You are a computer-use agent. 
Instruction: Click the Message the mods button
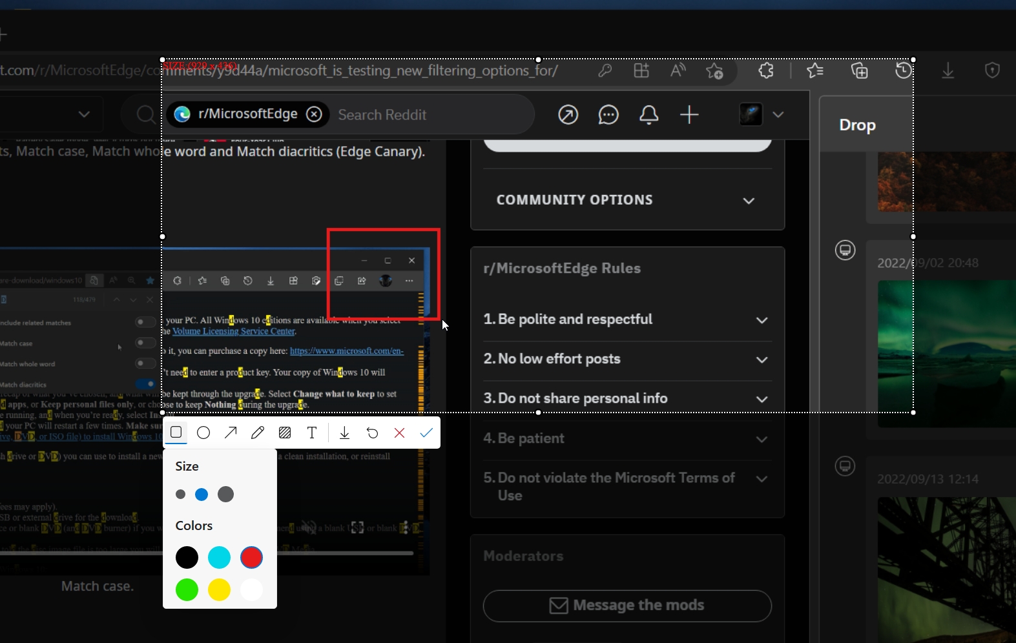click(x=627, y=606)
